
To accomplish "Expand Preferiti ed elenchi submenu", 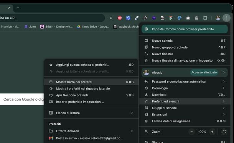I will 185,101.
